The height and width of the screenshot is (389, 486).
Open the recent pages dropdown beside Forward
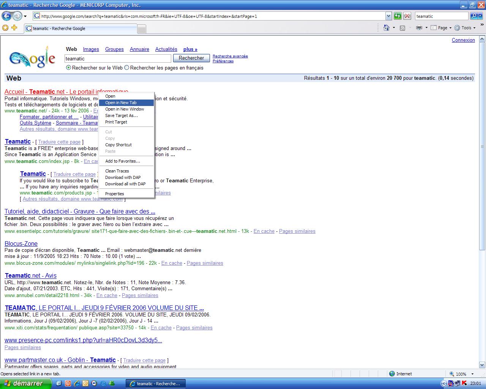(25, 16)
